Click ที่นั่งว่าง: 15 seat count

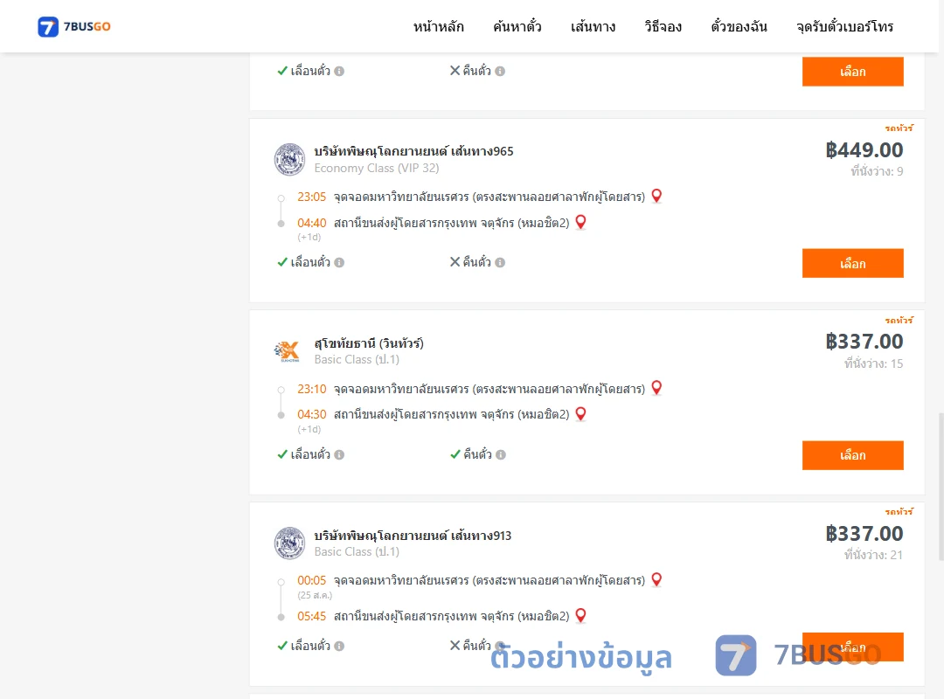pyautogui.click(x=873, y=363)
